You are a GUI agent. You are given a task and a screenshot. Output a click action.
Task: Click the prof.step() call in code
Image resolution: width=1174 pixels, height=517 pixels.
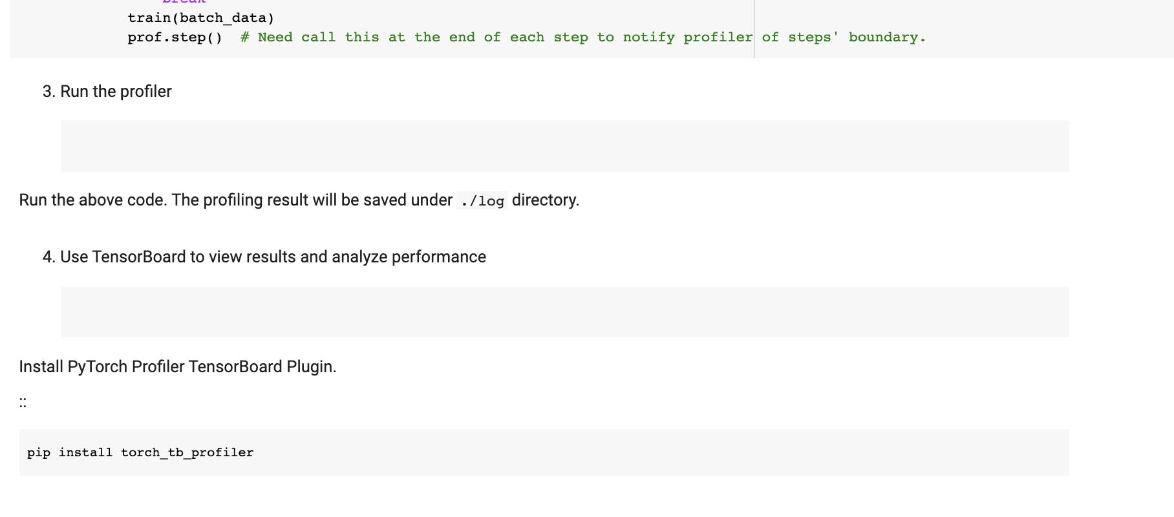coord(175,37)
